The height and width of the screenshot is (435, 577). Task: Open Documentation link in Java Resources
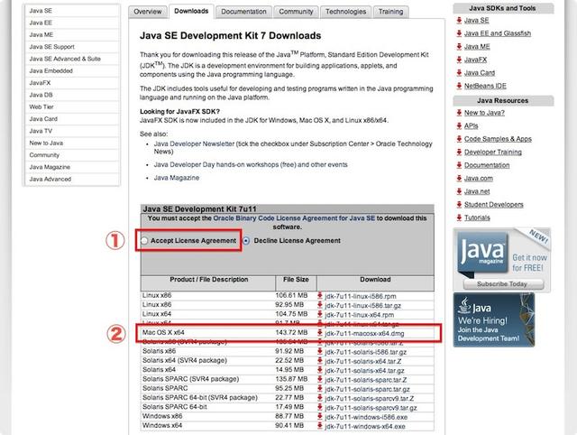487,165
